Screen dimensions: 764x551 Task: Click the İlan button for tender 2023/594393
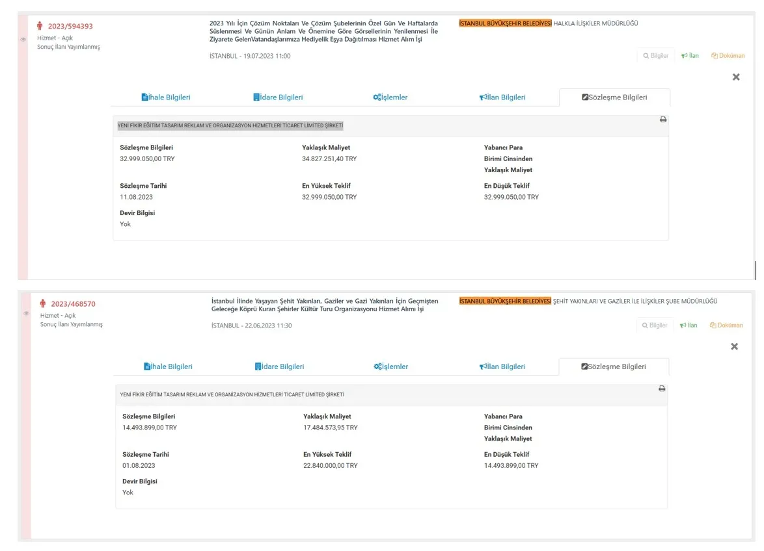click(690, 56)
